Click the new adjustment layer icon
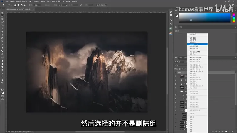This screenshot has height=133, width=237. pos(223,131)
